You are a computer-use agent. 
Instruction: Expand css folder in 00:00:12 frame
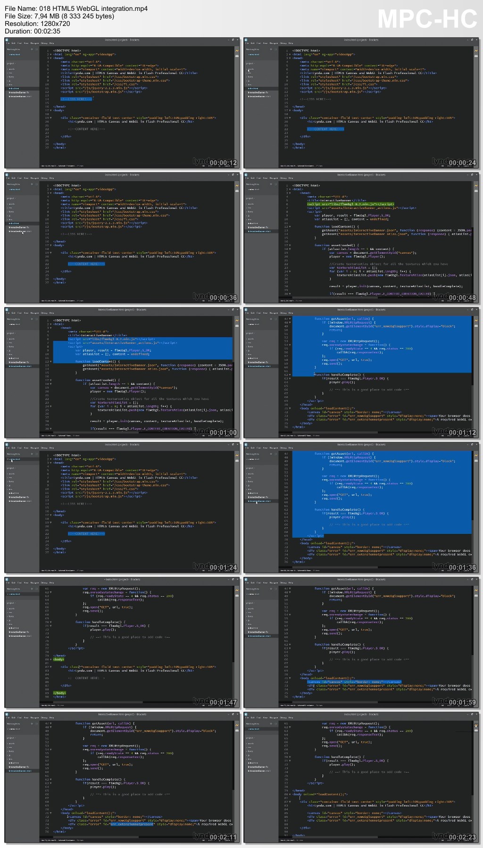10,73
